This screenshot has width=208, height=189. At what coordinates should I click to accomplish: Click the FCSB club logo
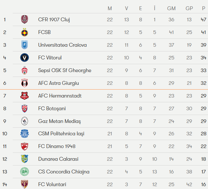pos(25,32)
